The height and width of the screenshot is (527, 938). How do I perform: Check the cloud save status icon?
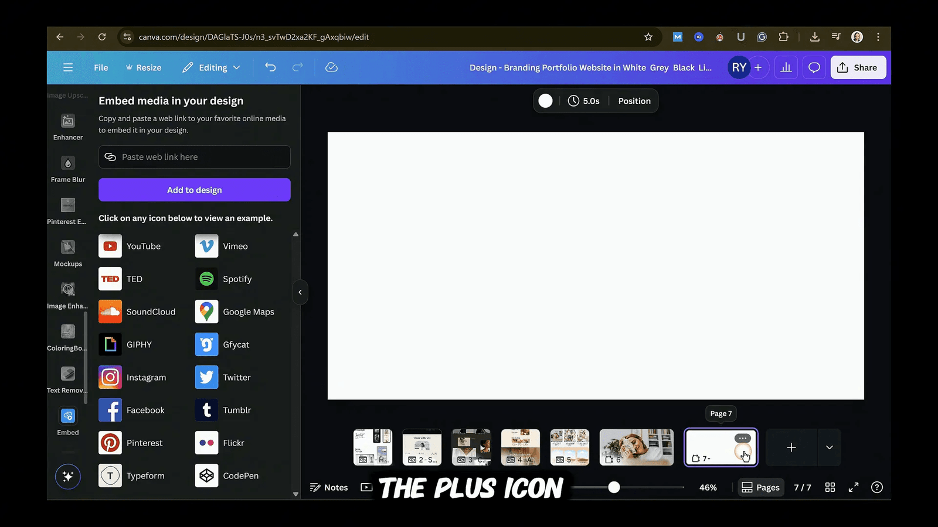pos(331,67)
